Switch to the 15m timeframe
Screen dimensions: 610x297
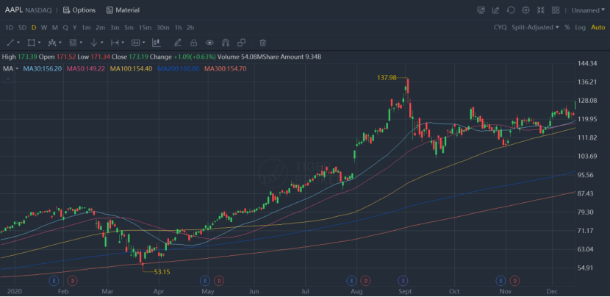point(145,27)
